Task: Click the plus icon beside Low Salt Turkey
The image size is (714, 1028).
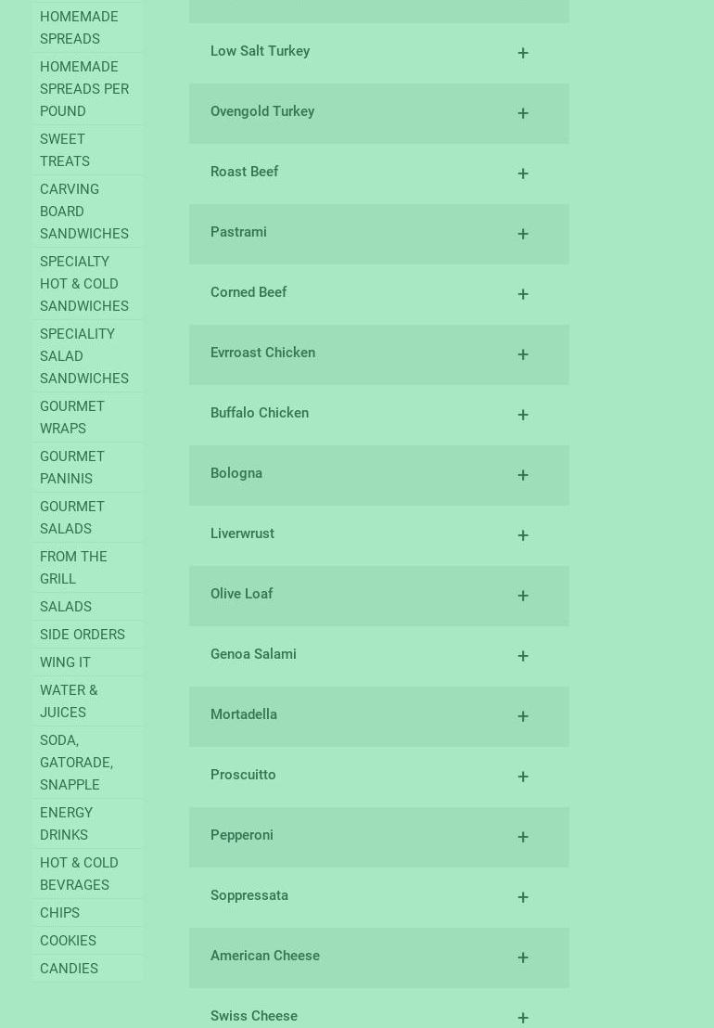Action: click(523, 53)
